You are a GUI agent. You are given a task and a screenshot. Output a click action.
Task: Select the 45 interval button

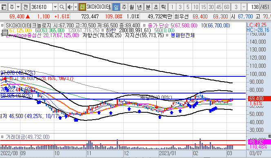click(219, 7)
